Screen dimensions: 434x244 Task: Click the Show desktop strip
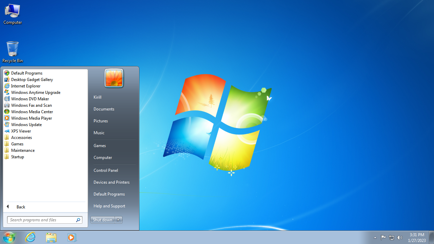pos(432,237)
